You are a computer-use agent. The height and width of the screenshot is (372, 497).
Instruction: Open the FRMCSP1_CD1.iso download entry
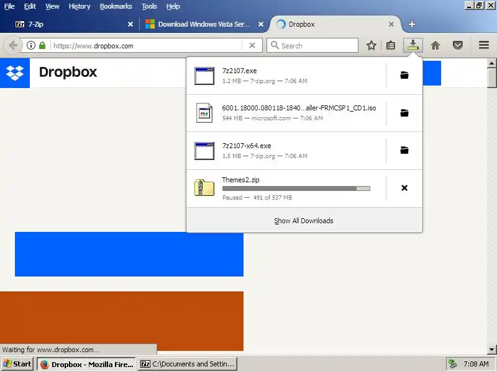(x=286, y=113)
